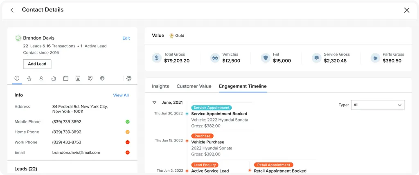Screen dimensions: 419x175
Task: Collapse the June, 2021 timeline group
Action: pyautogui.click(x=155, y=103)
